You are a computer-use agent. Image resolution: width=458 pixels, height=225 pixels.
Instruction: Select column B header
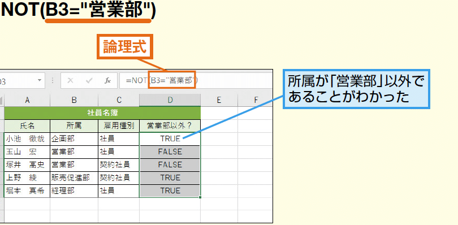(74, 100)
